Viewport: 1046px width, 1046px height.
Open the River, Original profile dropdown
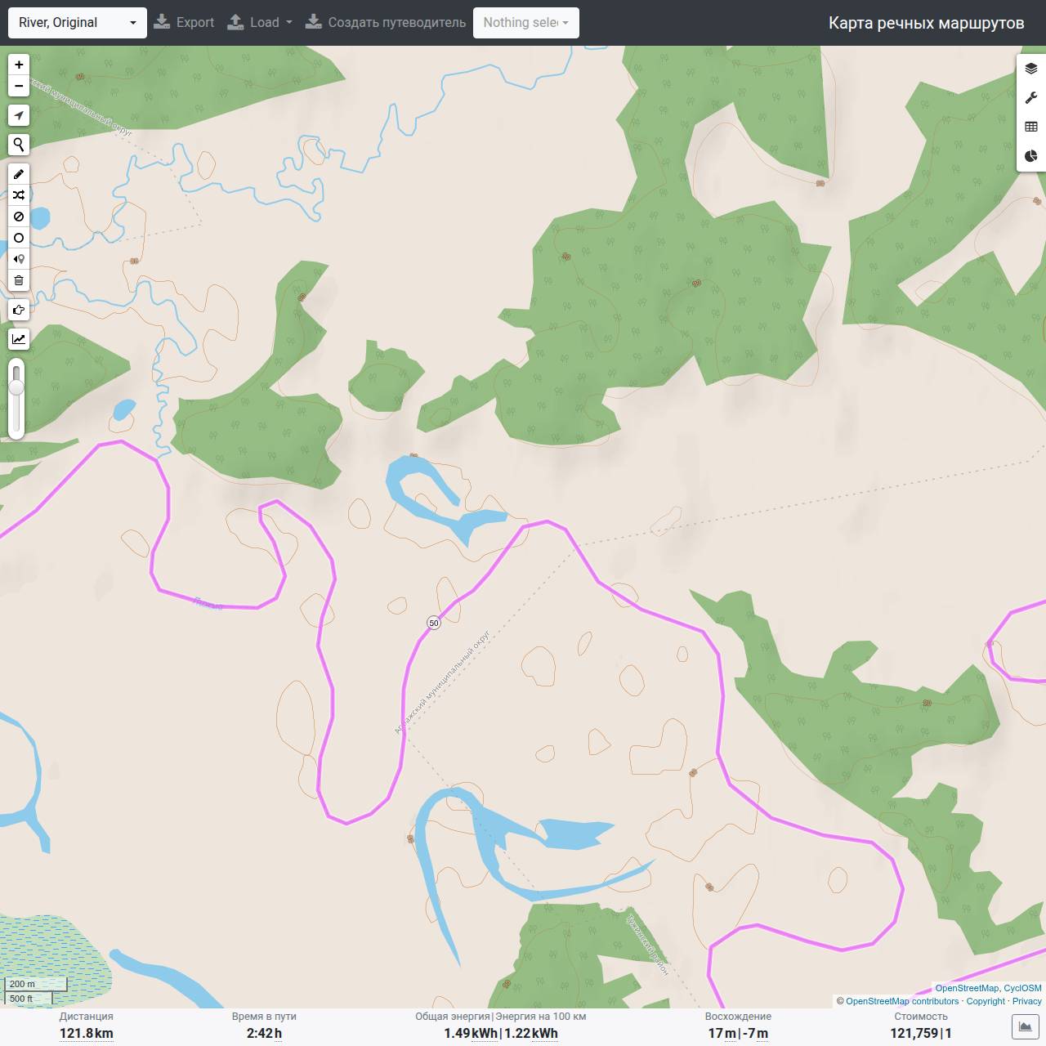[x=78, y=23]
